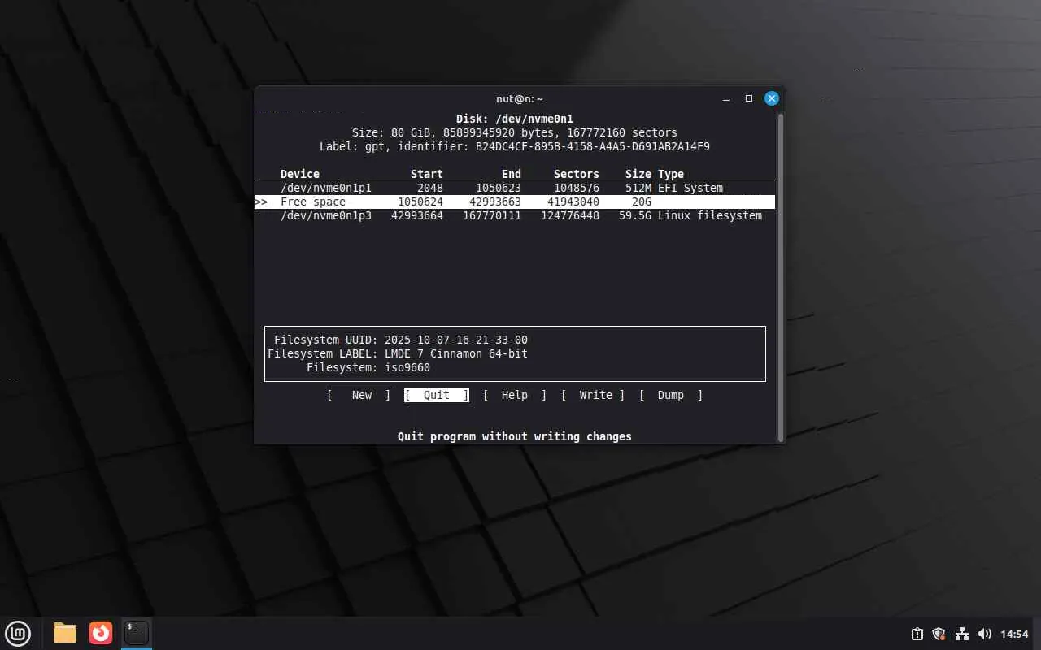Select the /dev/nvme0n1p3 partition row
The width and height of the screenshot is (1041, 650).
(x=515, y=215)
